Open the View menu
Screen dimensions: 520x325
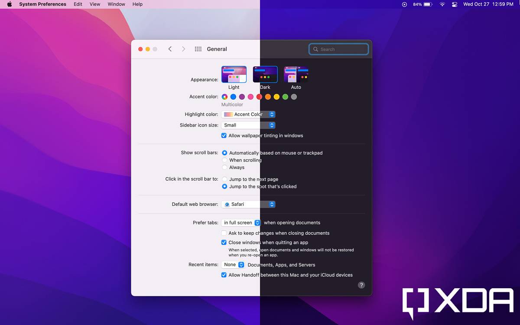(x=95, y=4)
